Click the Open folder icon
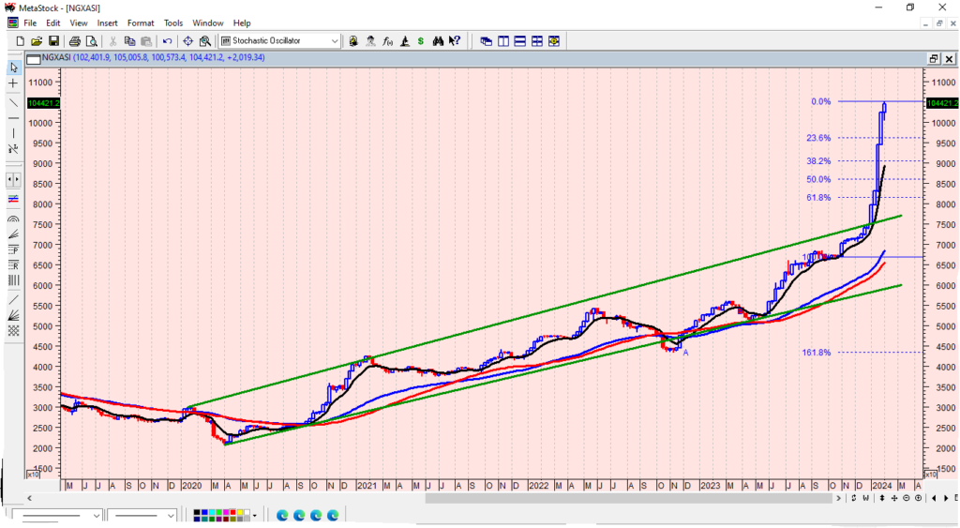Viewport: 960px width, 528px height. 37,41
